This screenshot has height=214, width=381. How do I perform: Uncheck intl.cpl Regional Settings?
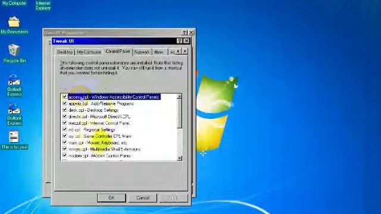click(65, 130)
